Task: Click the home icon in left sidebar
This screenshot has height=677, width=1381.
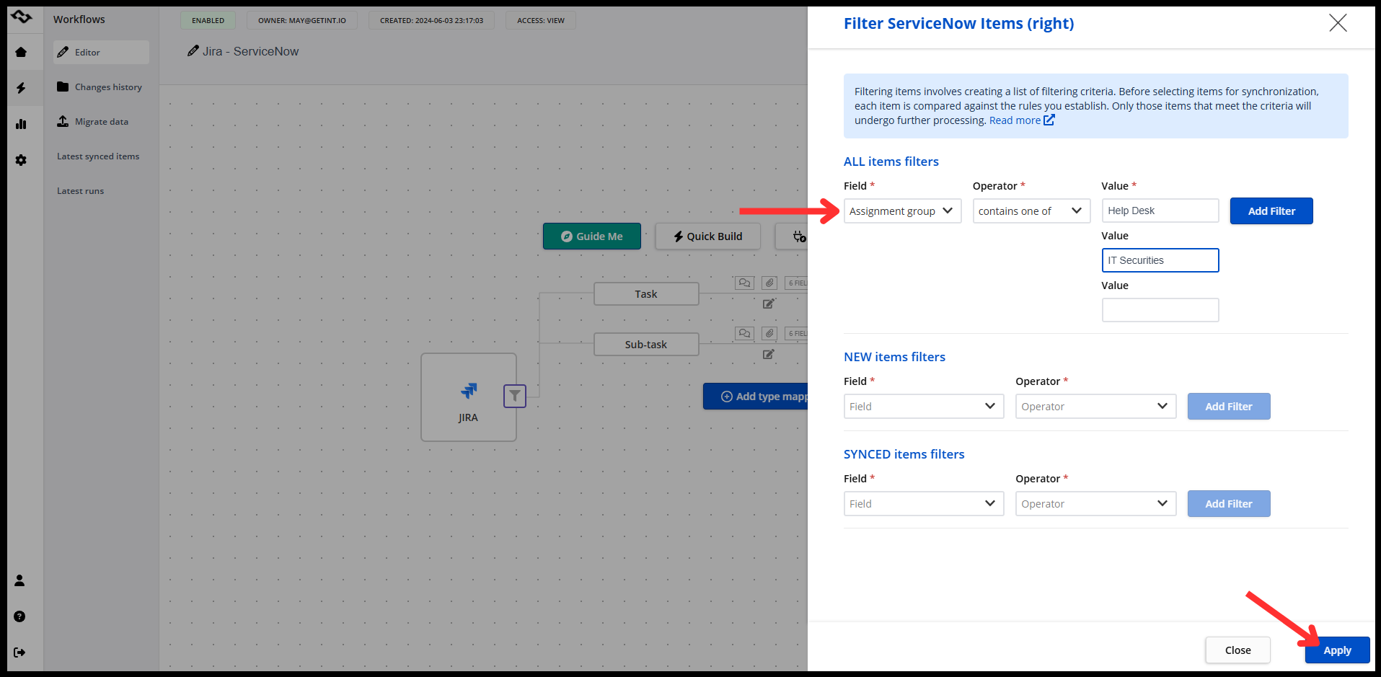Action: pos(21,52)
